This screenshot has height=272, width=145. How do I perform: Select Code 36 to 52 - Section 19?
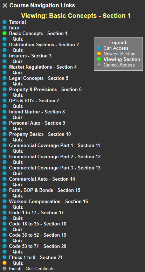pyautogui.click(x=38, y=235)
